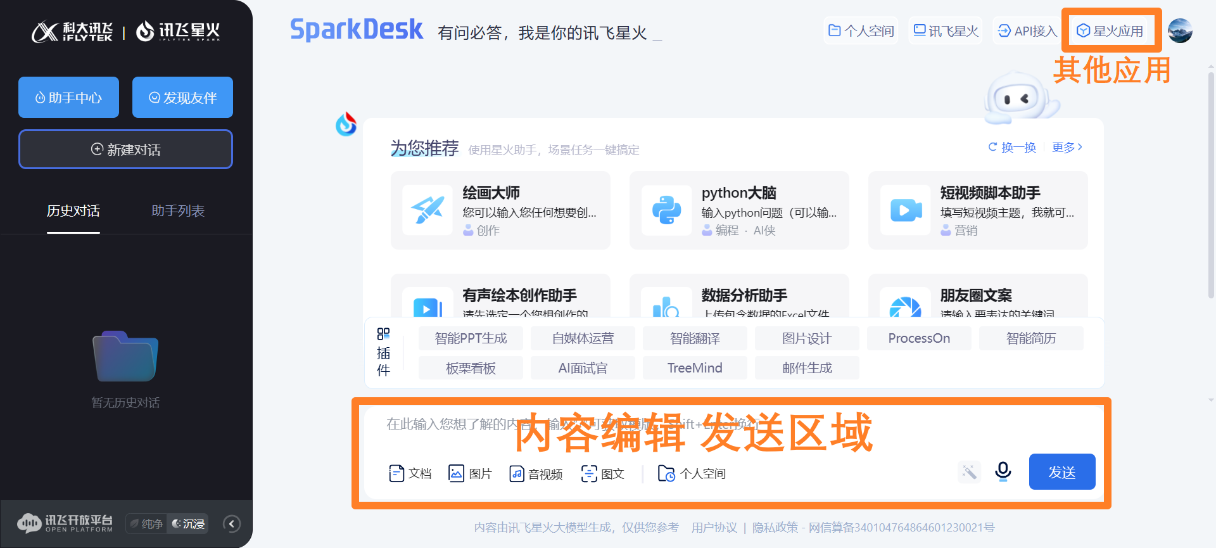Open the 用户协议 link

click(714, 528)
